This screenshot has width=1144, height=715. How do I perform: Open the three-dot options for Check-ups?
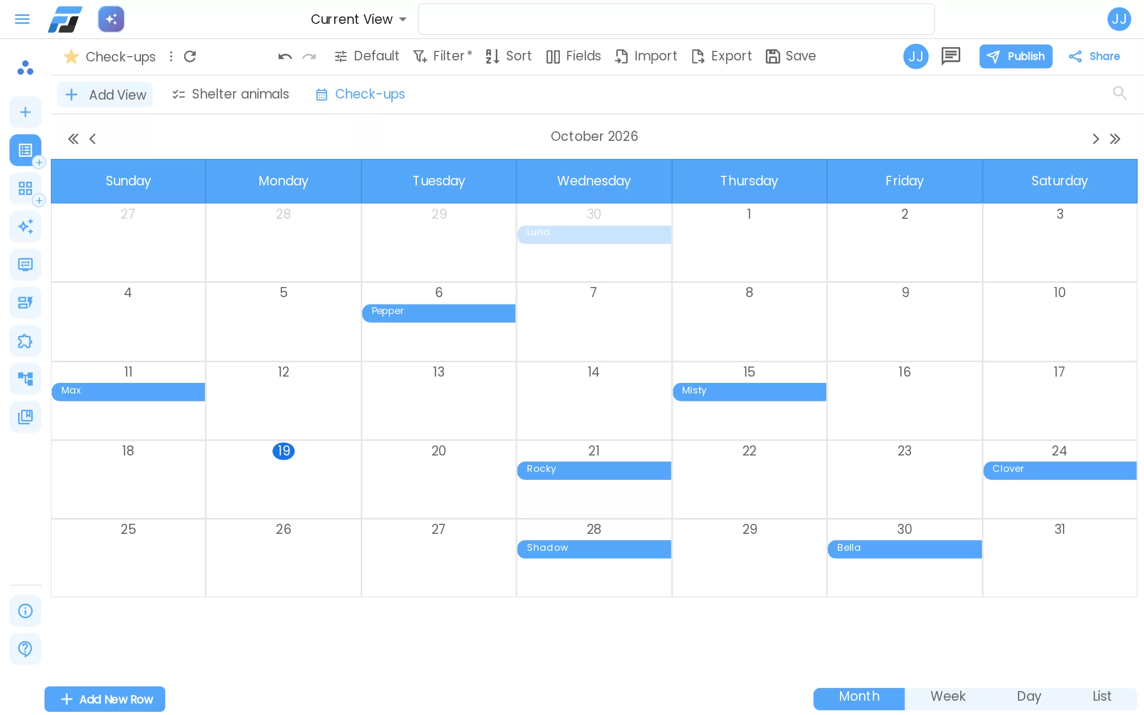point(171,56)
